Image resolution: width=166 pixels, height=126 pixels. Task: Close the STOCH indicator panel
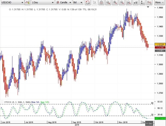point(2,102)
